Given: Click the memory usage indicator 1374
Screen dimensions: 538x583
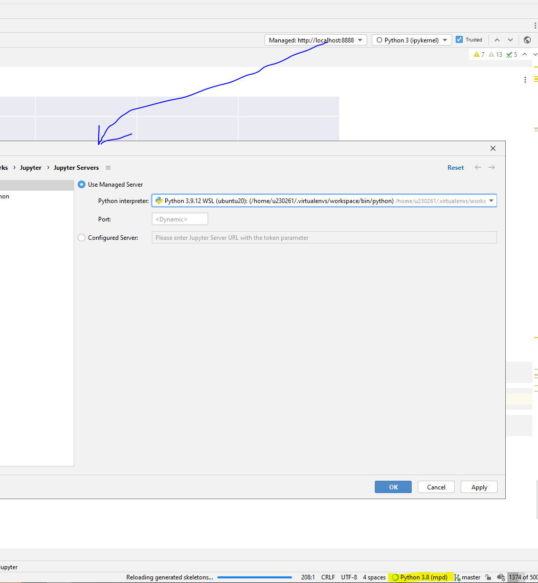Looking at the screenshot, I should pos(523,577).
